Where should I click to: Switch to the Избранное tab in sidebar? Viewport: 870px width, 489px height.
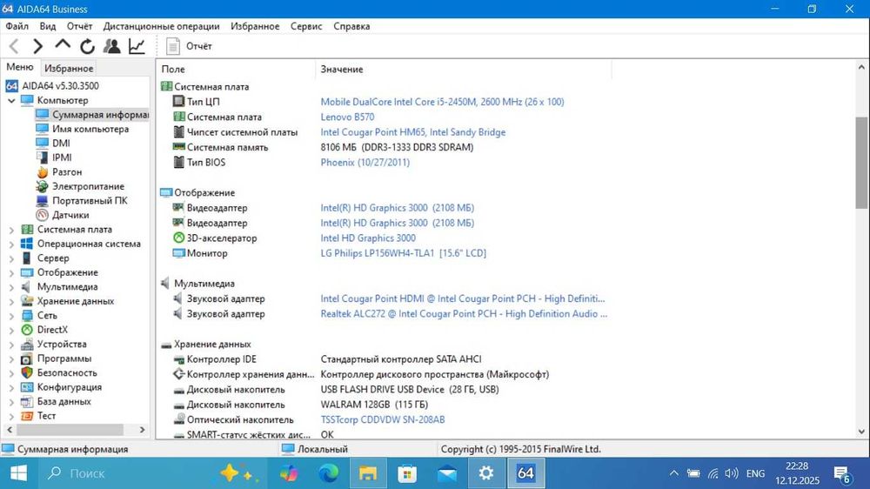coord(69,68)
